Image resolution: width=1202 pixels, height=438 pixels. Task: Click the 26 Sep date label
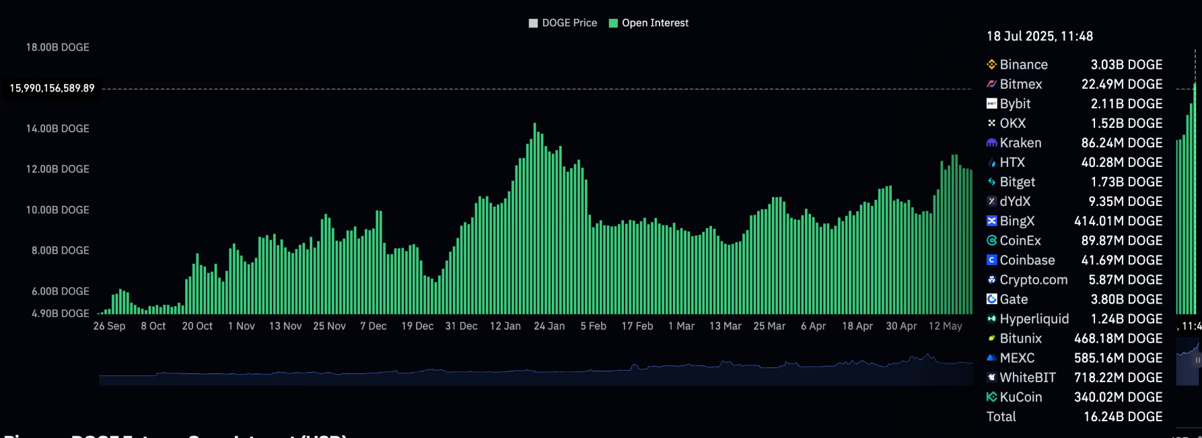pos(109,326)
